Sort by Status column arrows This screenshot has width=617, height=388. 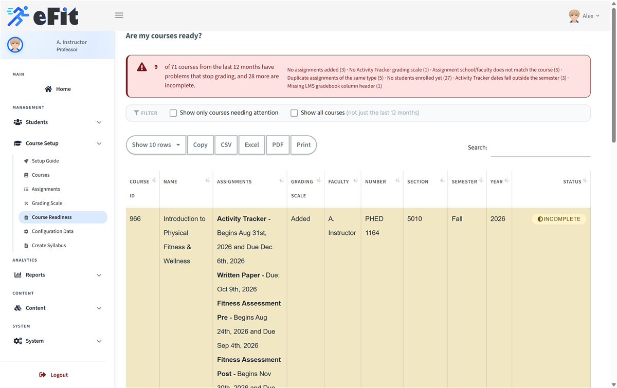pos(585,180)
